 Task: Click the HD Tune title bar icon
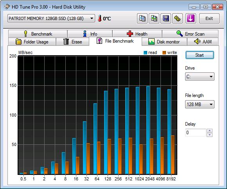point(7,7)
